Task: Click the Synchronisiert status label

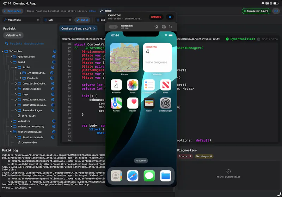Action: (240, 39)
